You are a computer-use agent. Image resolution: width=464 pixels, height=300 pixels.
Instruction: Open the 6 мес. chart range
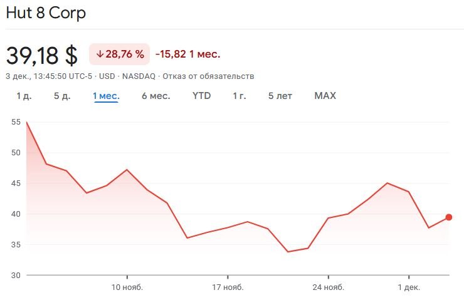(156, 96)
